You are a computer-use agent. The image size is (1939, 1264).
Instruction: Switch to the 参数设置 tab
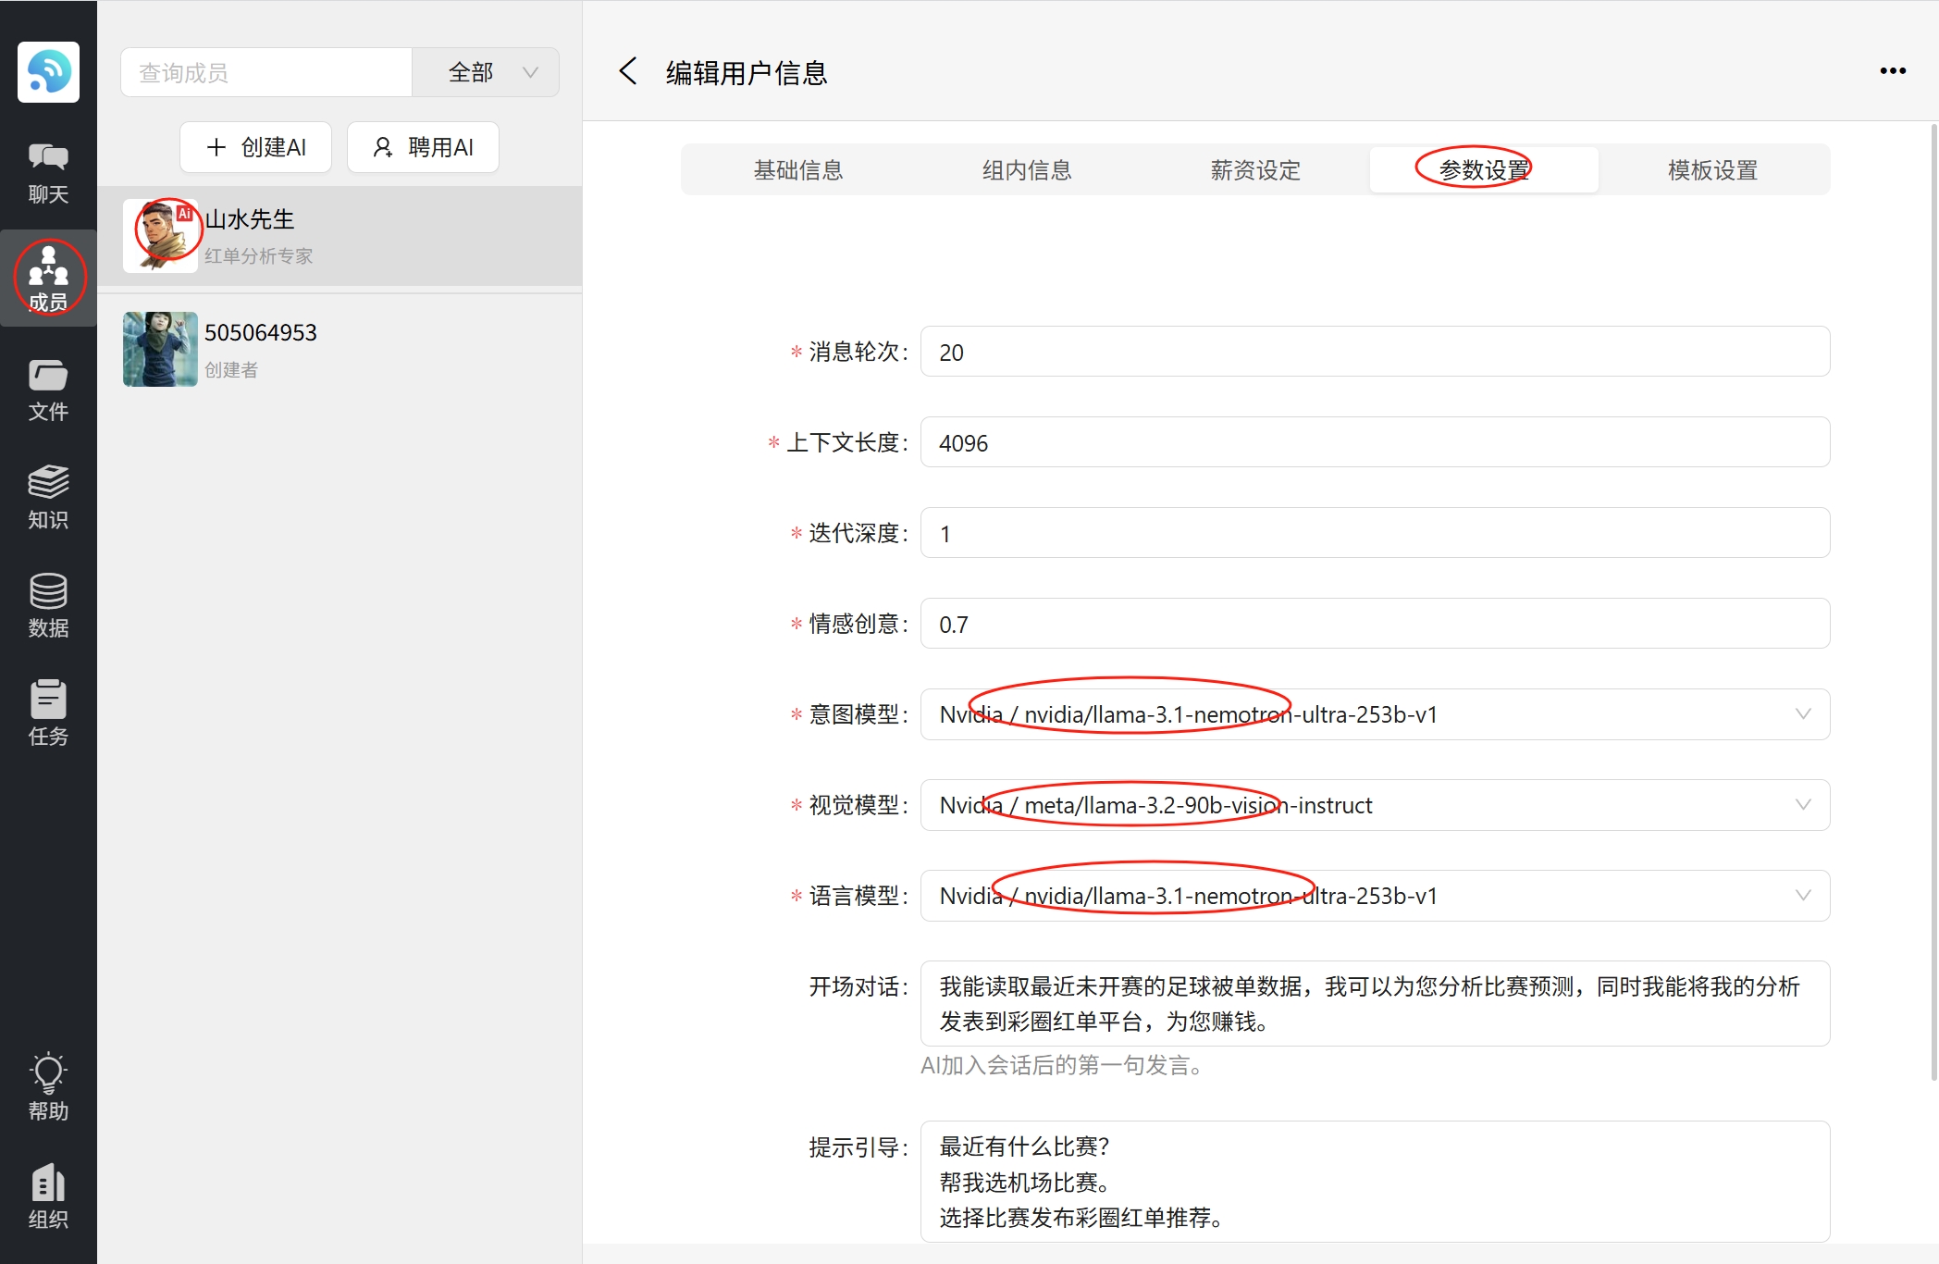pyautogui.click(x=1484, y=170)
